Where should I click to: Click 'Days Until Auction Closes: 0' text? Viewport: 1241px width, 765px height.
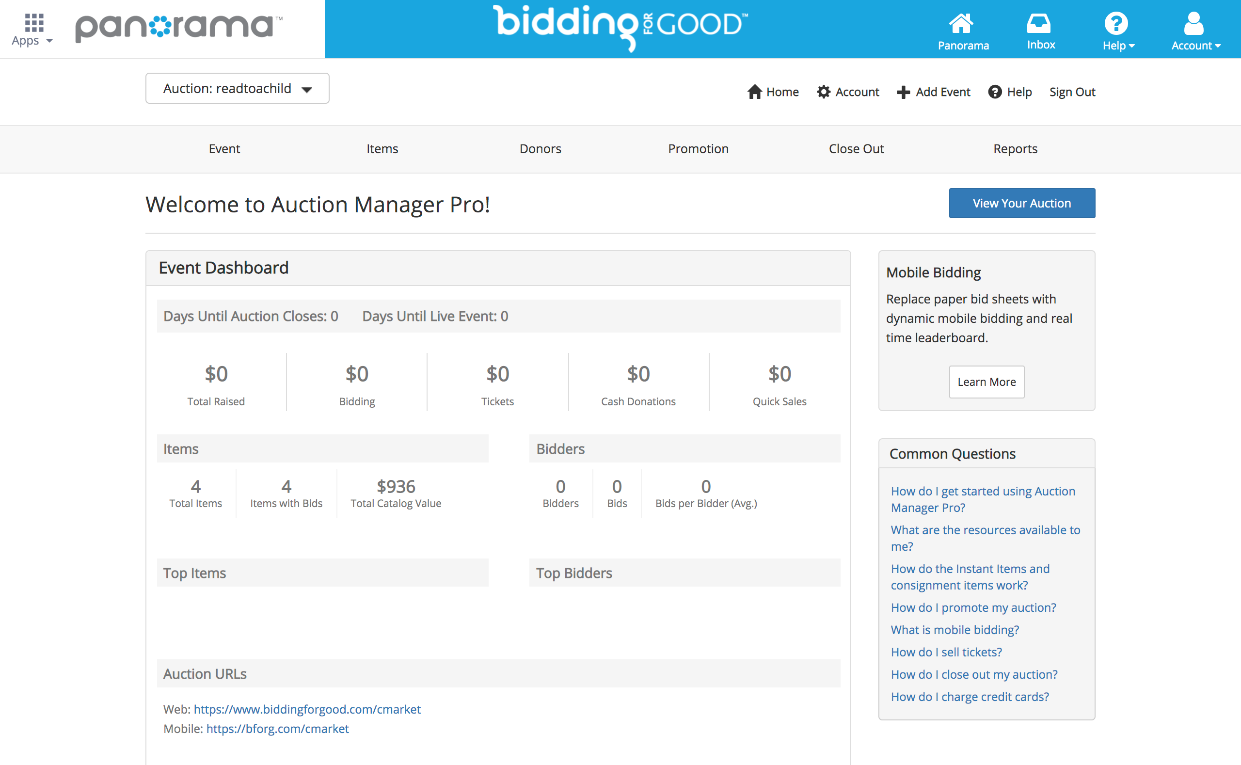(251, 316)
